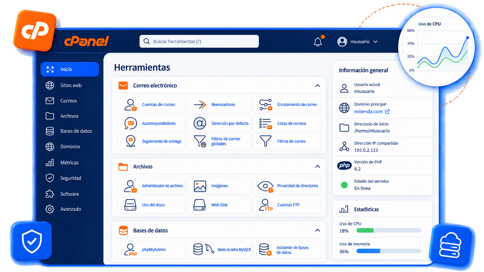The width and height of the screenshot is (484, 272).
Task: Click the En línea status text
Action: (362, 188)
